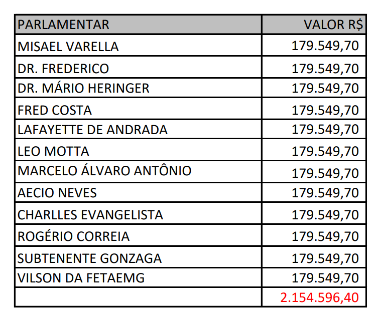Click the LAFAYETTE DE ANDRADA cell
The image size is (377, 317).
click(x=92, y=130)
